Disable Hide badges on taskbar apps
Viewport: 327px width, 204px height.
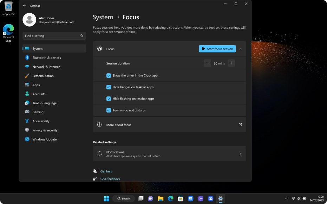[x=109, y=87]
